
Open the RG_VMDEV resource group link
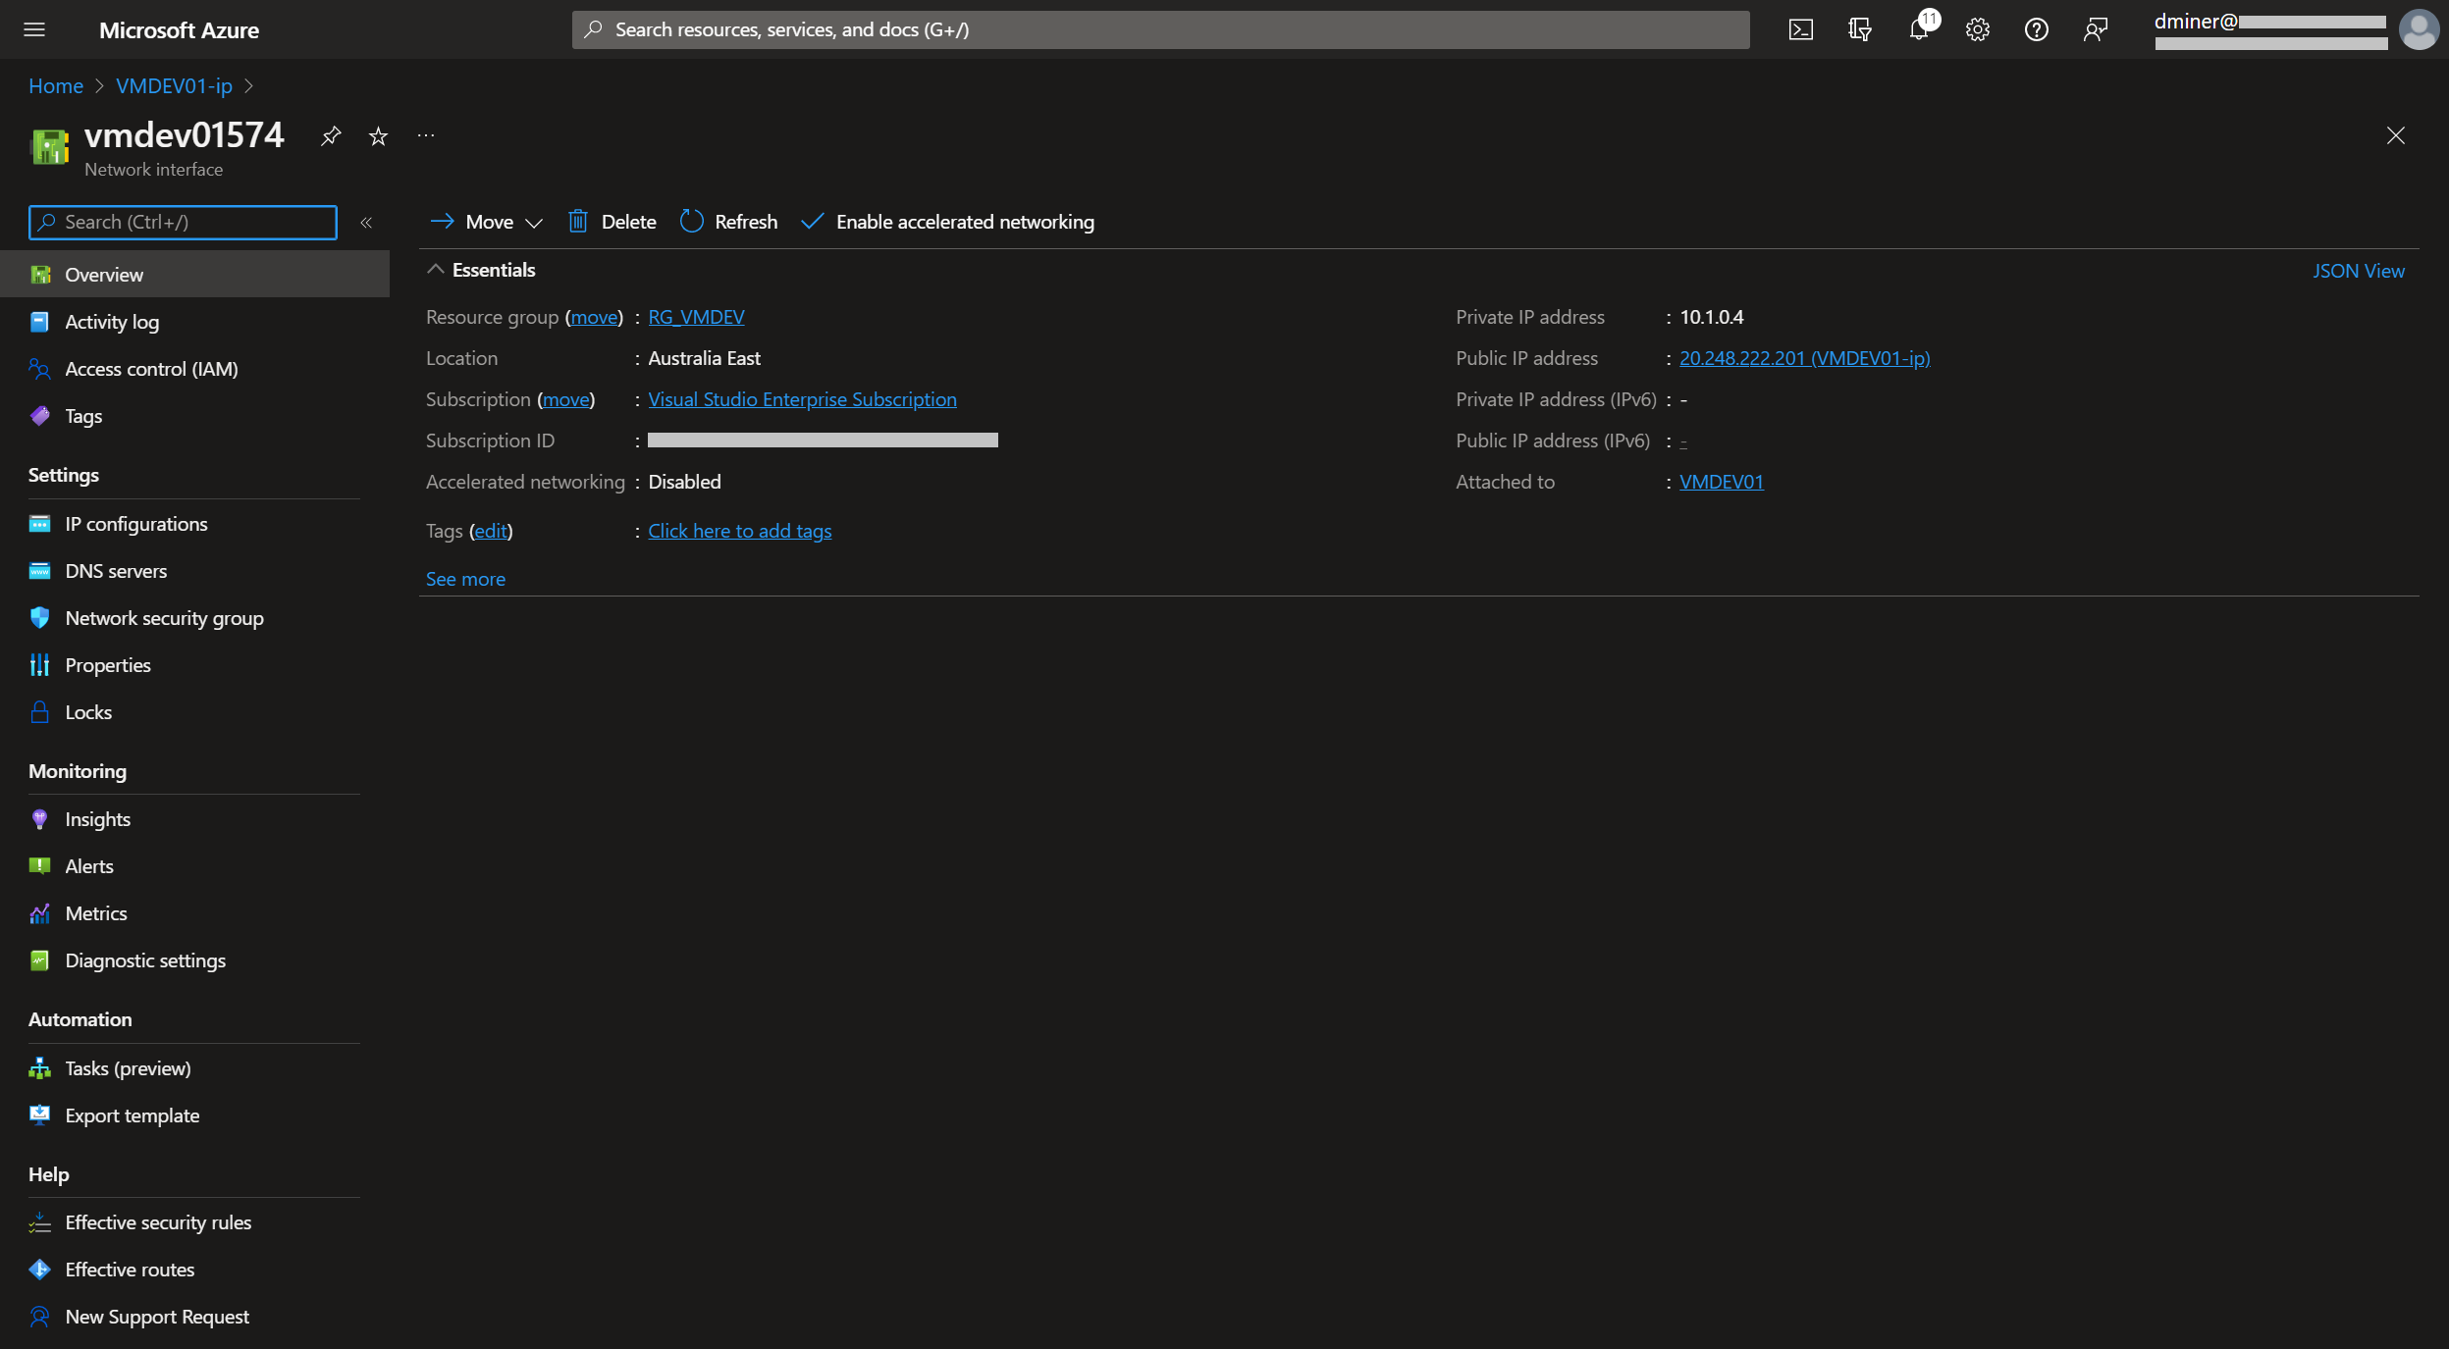[696, 317]
